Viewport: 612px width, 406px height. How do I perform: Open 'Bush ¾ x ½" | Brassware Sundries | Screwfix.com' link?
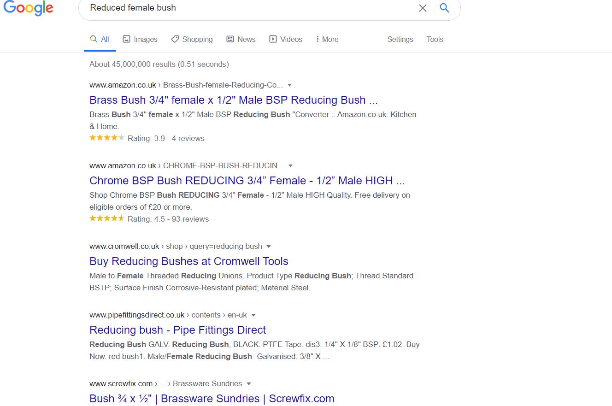click(212, 399)
